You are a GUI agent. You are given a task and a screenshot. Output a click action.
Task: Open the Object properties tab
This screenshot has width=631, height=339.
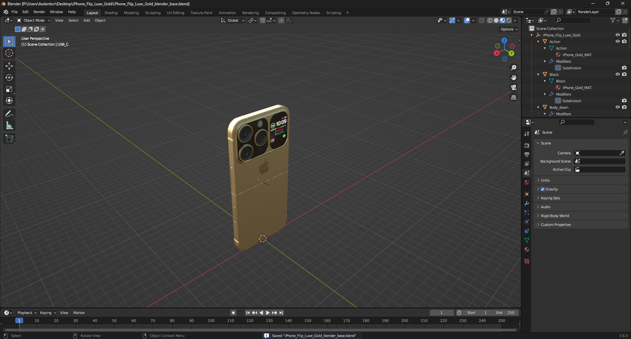pos(527,194)
